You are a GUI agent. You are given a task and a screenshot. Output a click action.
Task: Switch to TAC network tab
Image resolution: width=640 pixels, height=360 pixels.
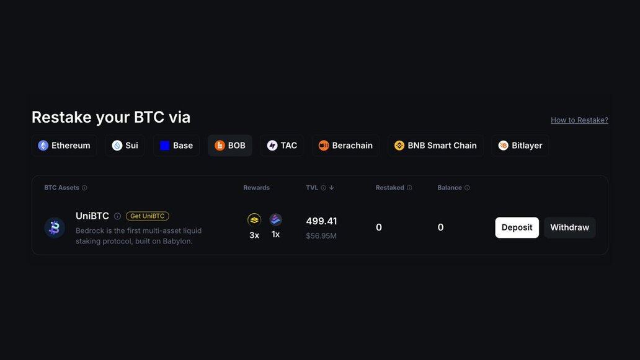point(282,146)
